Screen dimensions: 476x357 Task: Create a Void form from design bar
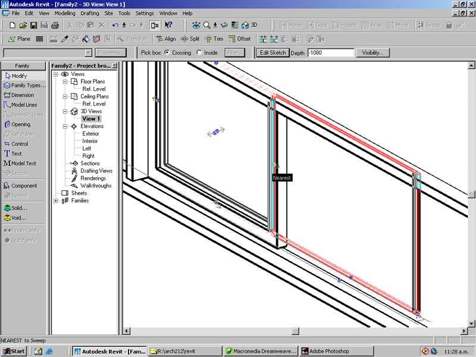coord(15,218)
